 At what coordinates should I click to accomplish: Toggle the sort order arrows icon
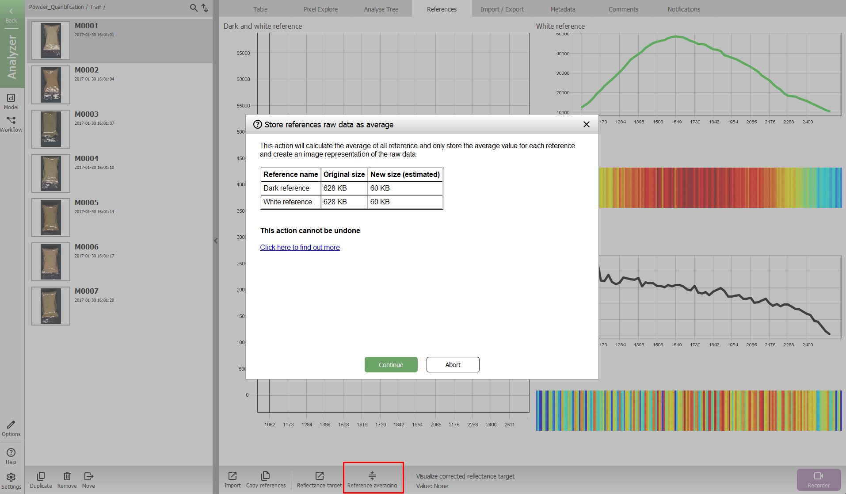(205, 8)
